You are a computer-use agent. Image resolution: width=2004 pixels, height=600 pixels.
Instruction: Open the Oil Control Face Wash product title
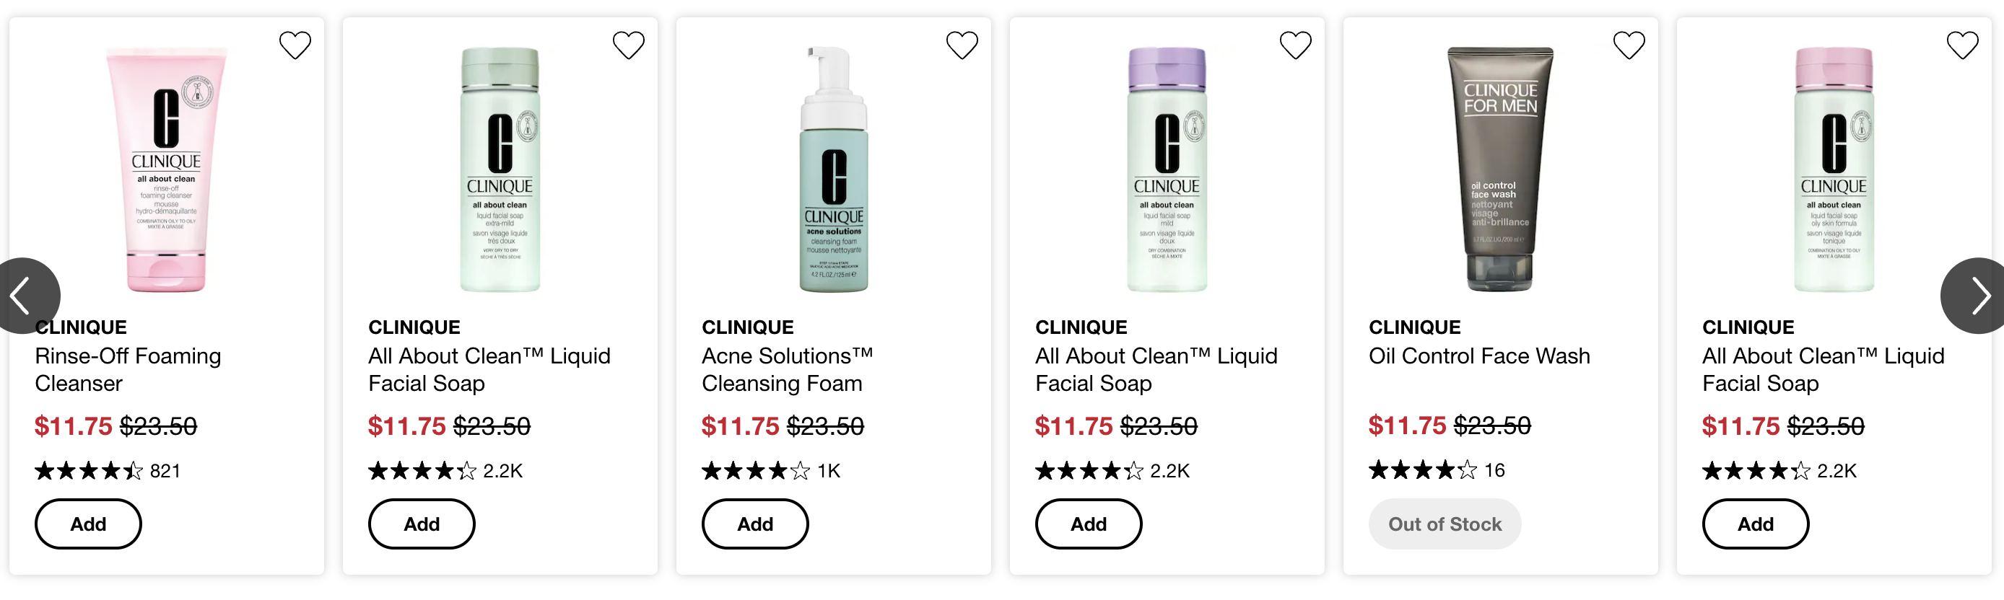1479,356
